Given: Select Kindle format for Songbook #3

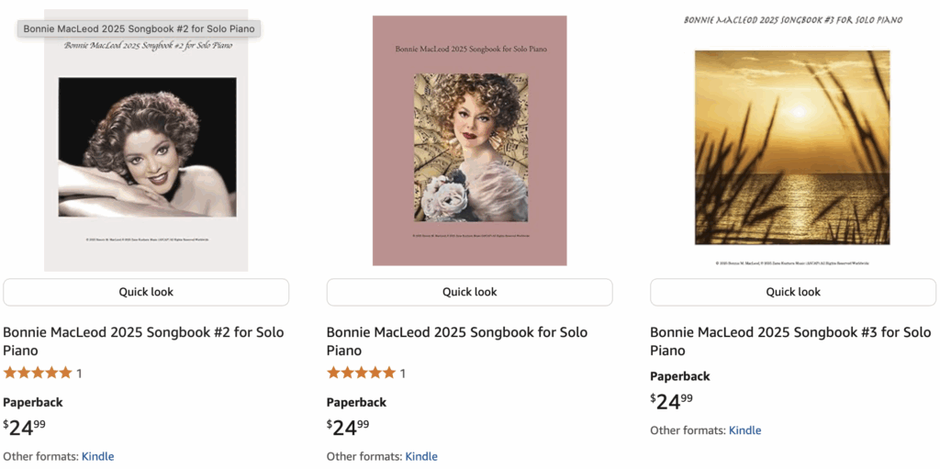Looking at the screenshot, I should coord(744,430).
